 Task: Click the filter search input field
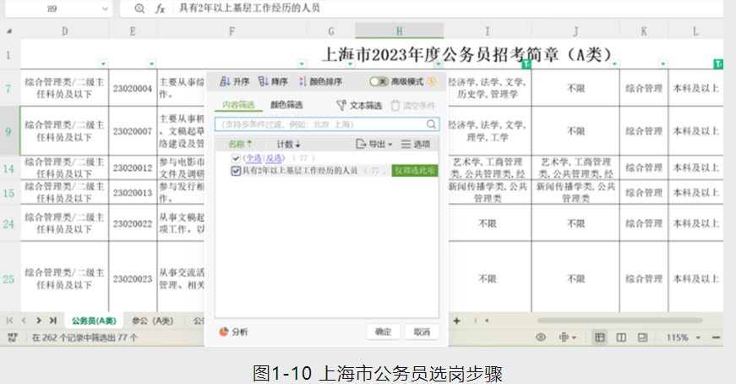[x=319, y=124]
